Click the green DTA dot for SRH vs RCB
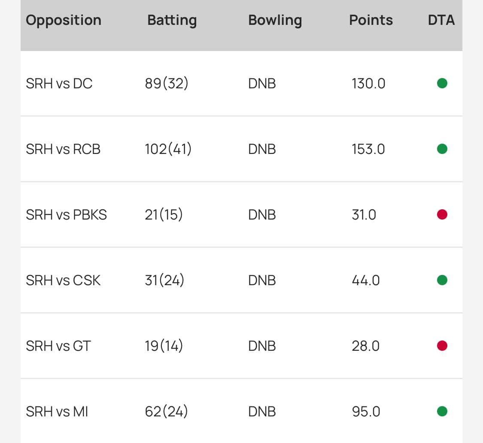This screenshot has width=483, height=443. [442, 149]
